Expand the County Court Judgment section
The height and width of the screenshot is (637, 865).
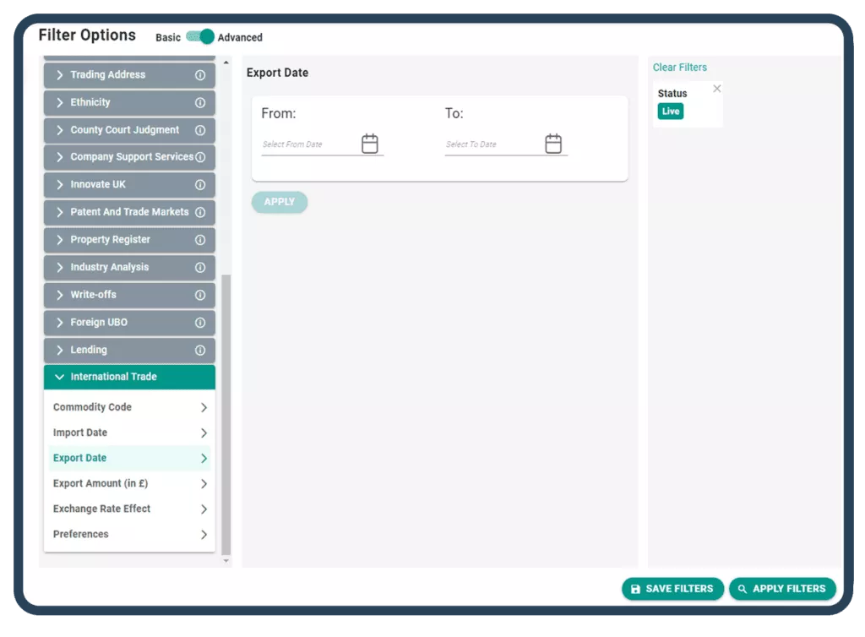pos(129,130)
